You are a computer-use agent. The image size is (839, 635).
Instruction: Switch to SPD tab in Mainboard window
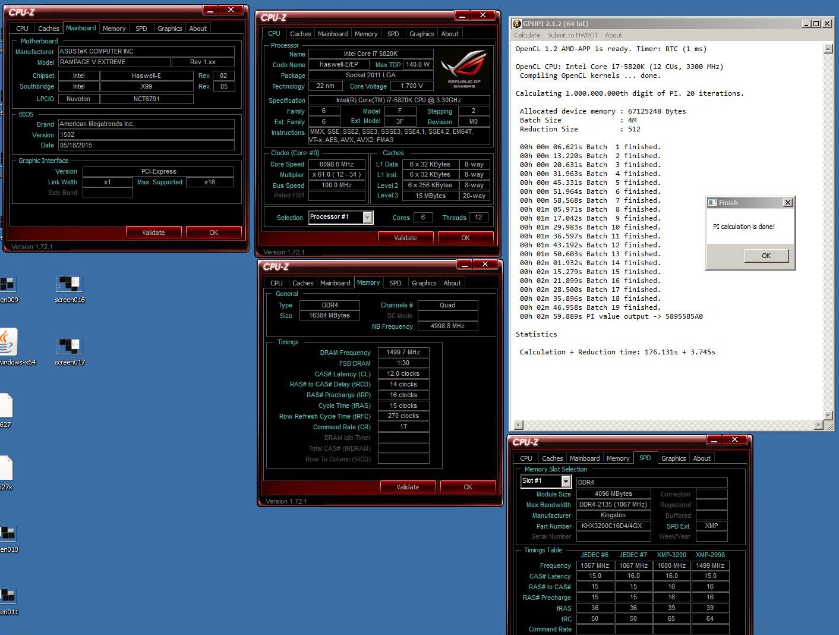(141, 29)
